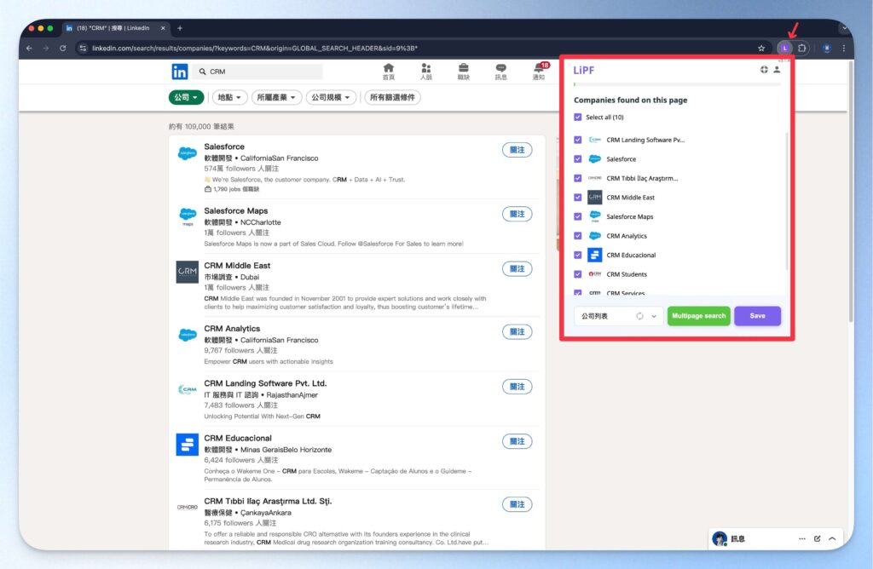Click the Save button in LiPF
Screen dimensions: 873x569
tap(757, 316)
